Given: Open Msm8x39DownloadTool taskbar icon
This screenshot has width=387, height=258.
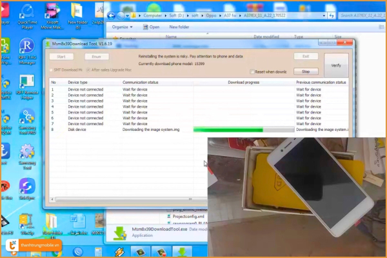Looking at the screenshot, I should (183, 252).
